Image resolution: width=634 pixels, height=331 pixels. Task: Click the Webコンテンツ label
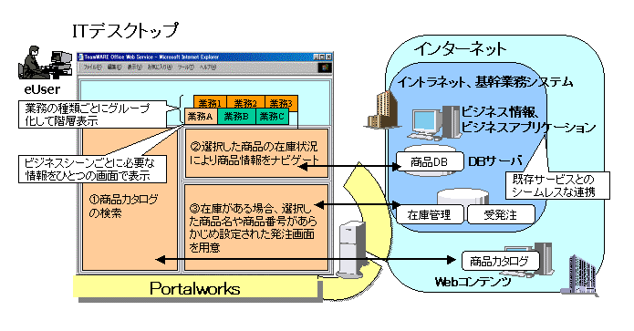click(x=473, y=282)
